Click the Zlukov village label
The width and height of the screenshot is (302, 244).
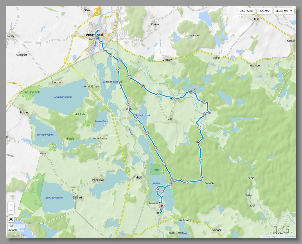tap(155, 24)
